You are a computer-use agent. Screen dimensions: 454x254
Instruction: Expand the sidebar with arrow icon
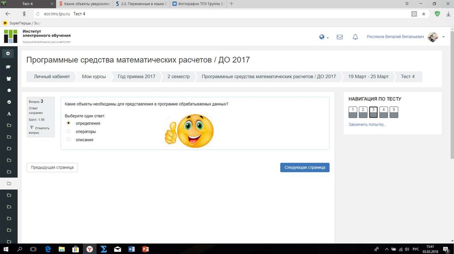pyautogui.click(x=8, y=54)
